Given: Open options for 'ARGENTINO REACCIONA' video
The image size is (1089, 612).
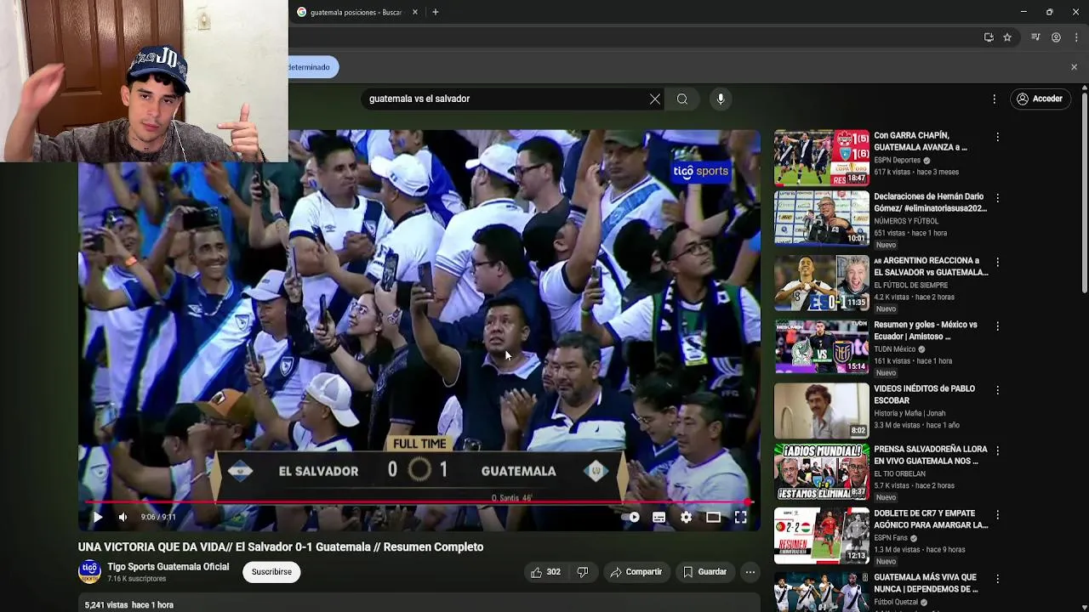Looking at the screenshot, I should 998,262.
